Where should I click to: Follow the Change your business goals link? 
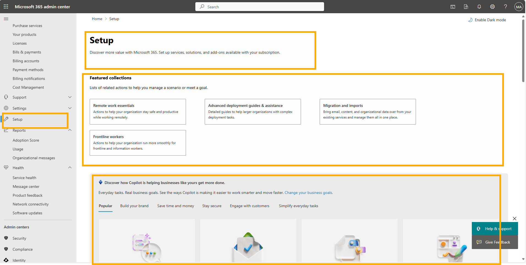(308, 193)
